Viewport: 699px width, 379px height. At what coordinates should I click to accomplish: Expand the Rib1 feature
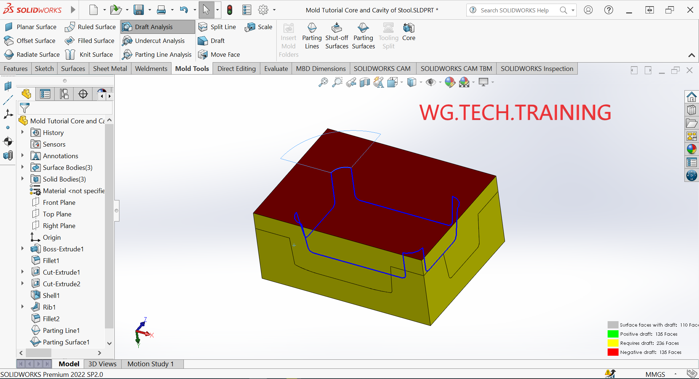coord(23,307)
